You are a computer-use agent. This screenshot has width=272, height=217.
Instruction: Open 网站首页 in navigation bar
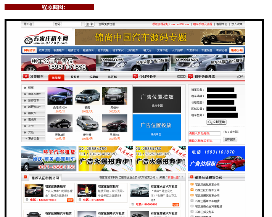click(30, 50)
